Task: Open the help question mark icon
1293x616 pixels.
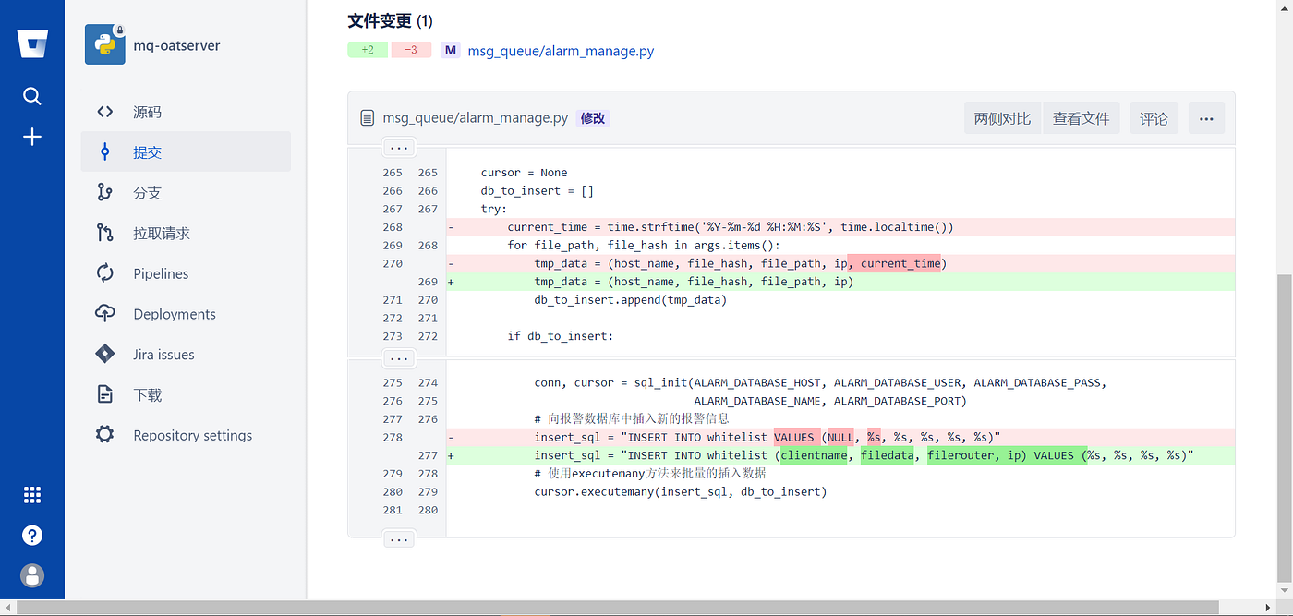Action: 31,536
